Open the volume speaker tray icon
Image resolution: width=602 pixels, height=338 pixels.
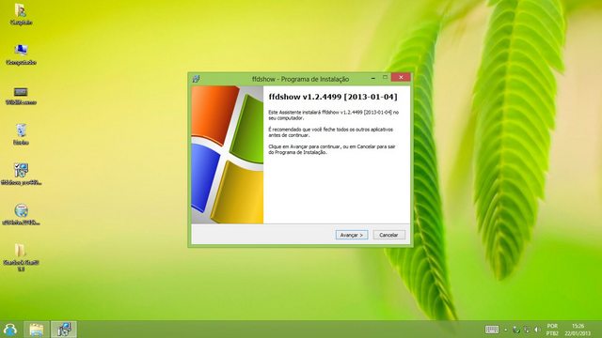[537, 330]
